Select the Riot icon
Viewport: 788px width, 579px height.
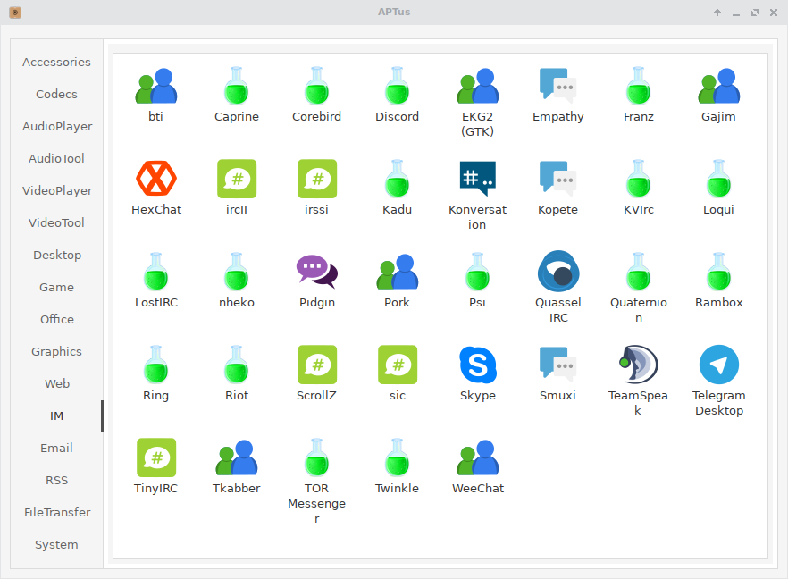[x=236, y=365]
